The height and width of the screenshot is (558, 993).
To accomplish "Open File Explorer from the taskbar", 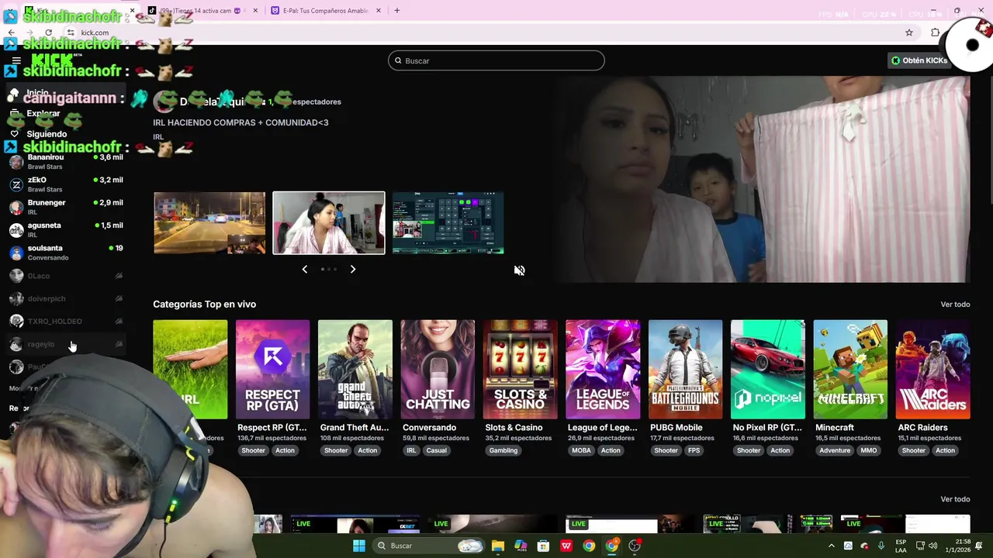I will tap(498, 546).
